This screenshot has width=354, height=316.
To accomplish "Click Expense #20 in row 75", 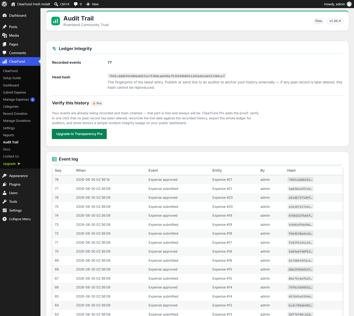I will point(223,207).
